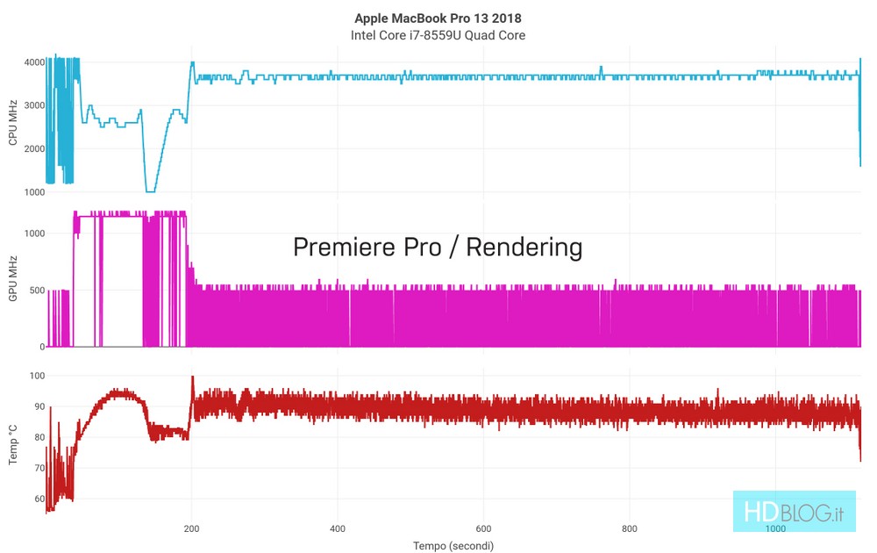Click the Premiere Pro / Rendering annotation text
Viewport: 877px width, 553px height.
pyautogui.click(x=438, y=248)
